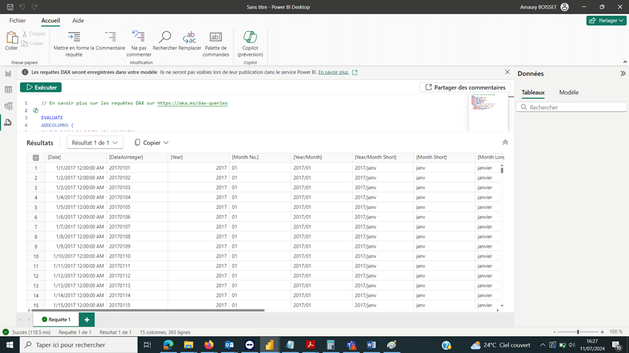Switch to Report view in left sidebar
The image size is (629, 353).
pos(8,73)
